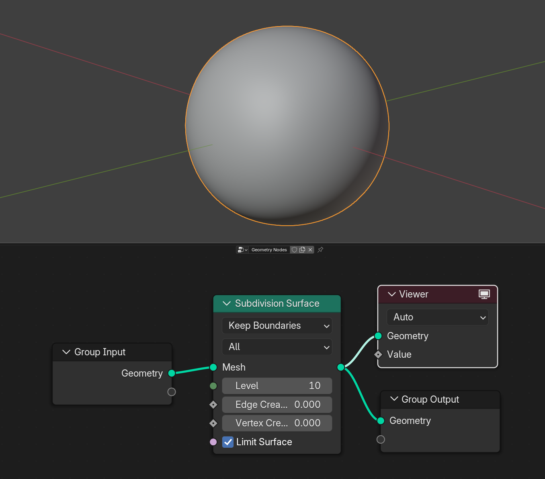This screenshot has width=545, height=479.
Task: Click the 'Geometry' label in Group Input
Action: pyautogui.click(x=142, y=373)
